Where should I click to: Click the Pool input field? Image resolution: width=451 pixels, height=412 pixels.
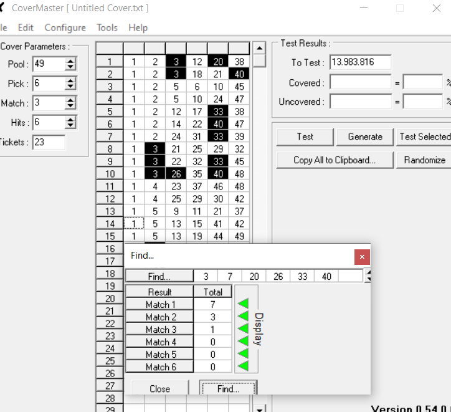49,64
